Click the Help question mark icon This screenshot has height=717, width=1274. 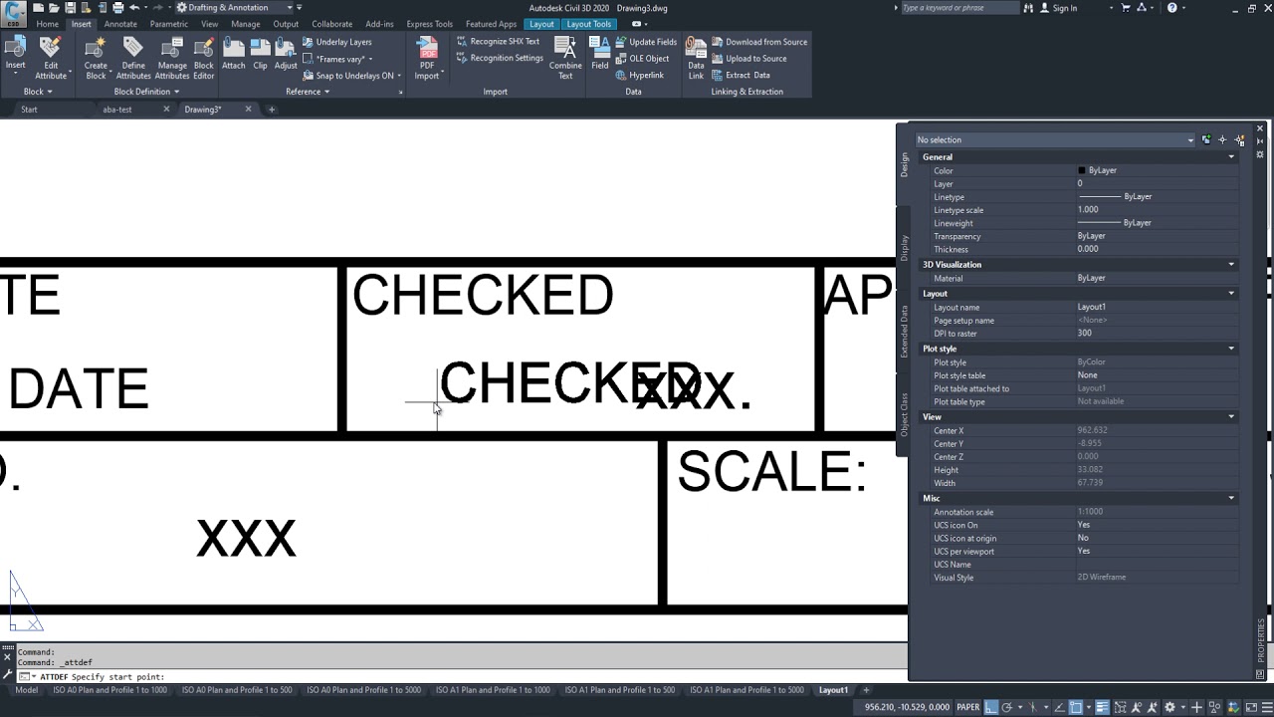(1171, 8)
